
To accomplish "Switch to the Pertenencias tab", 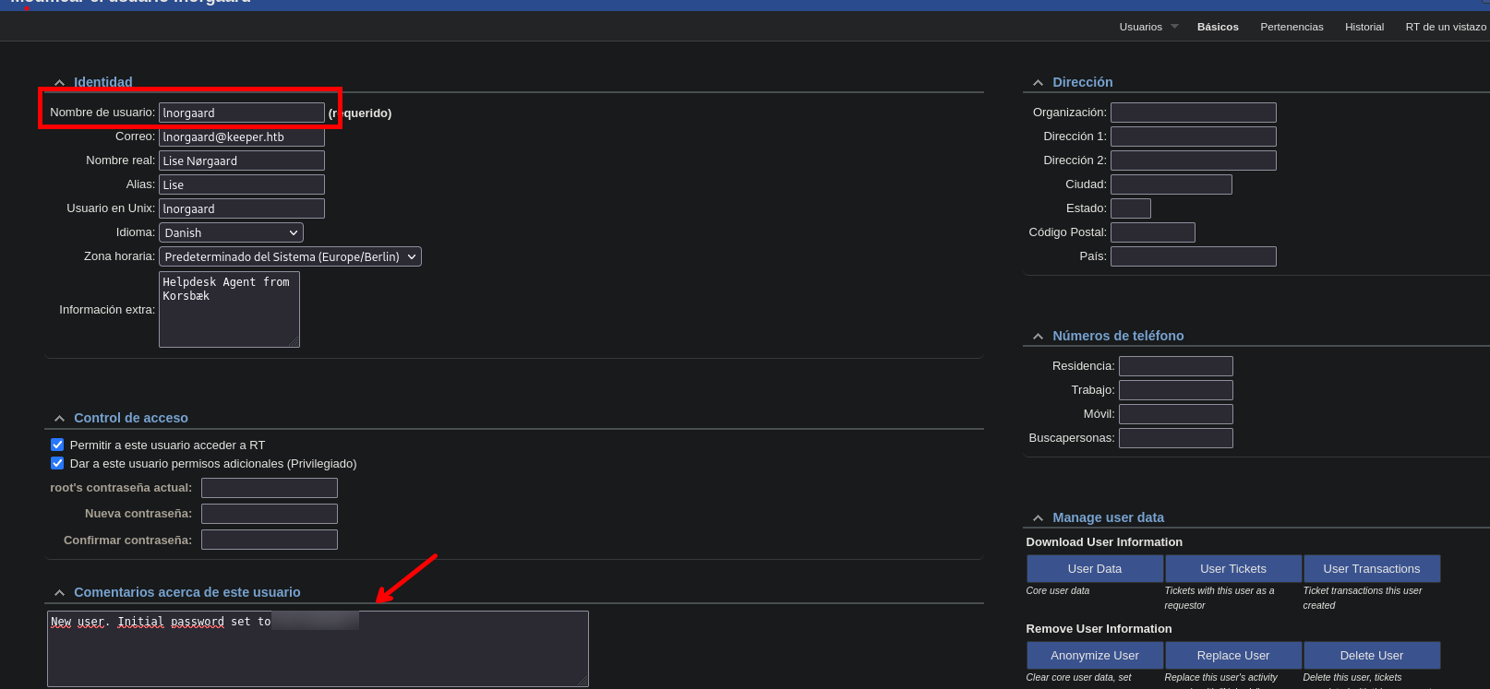I will click(x=1292, y=27).
